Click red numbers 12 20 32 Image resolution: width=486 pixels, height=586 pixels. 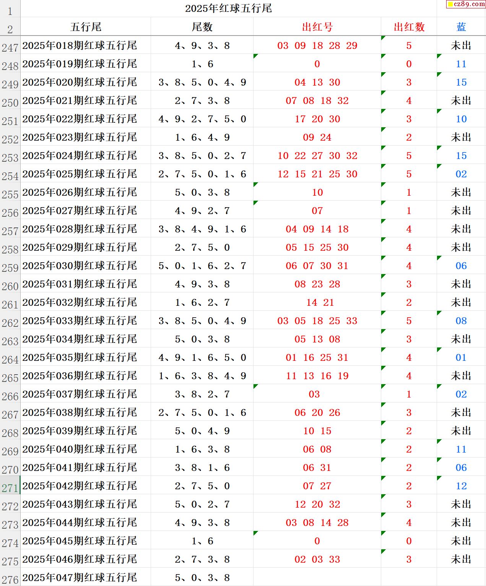[x=317, y=504]
